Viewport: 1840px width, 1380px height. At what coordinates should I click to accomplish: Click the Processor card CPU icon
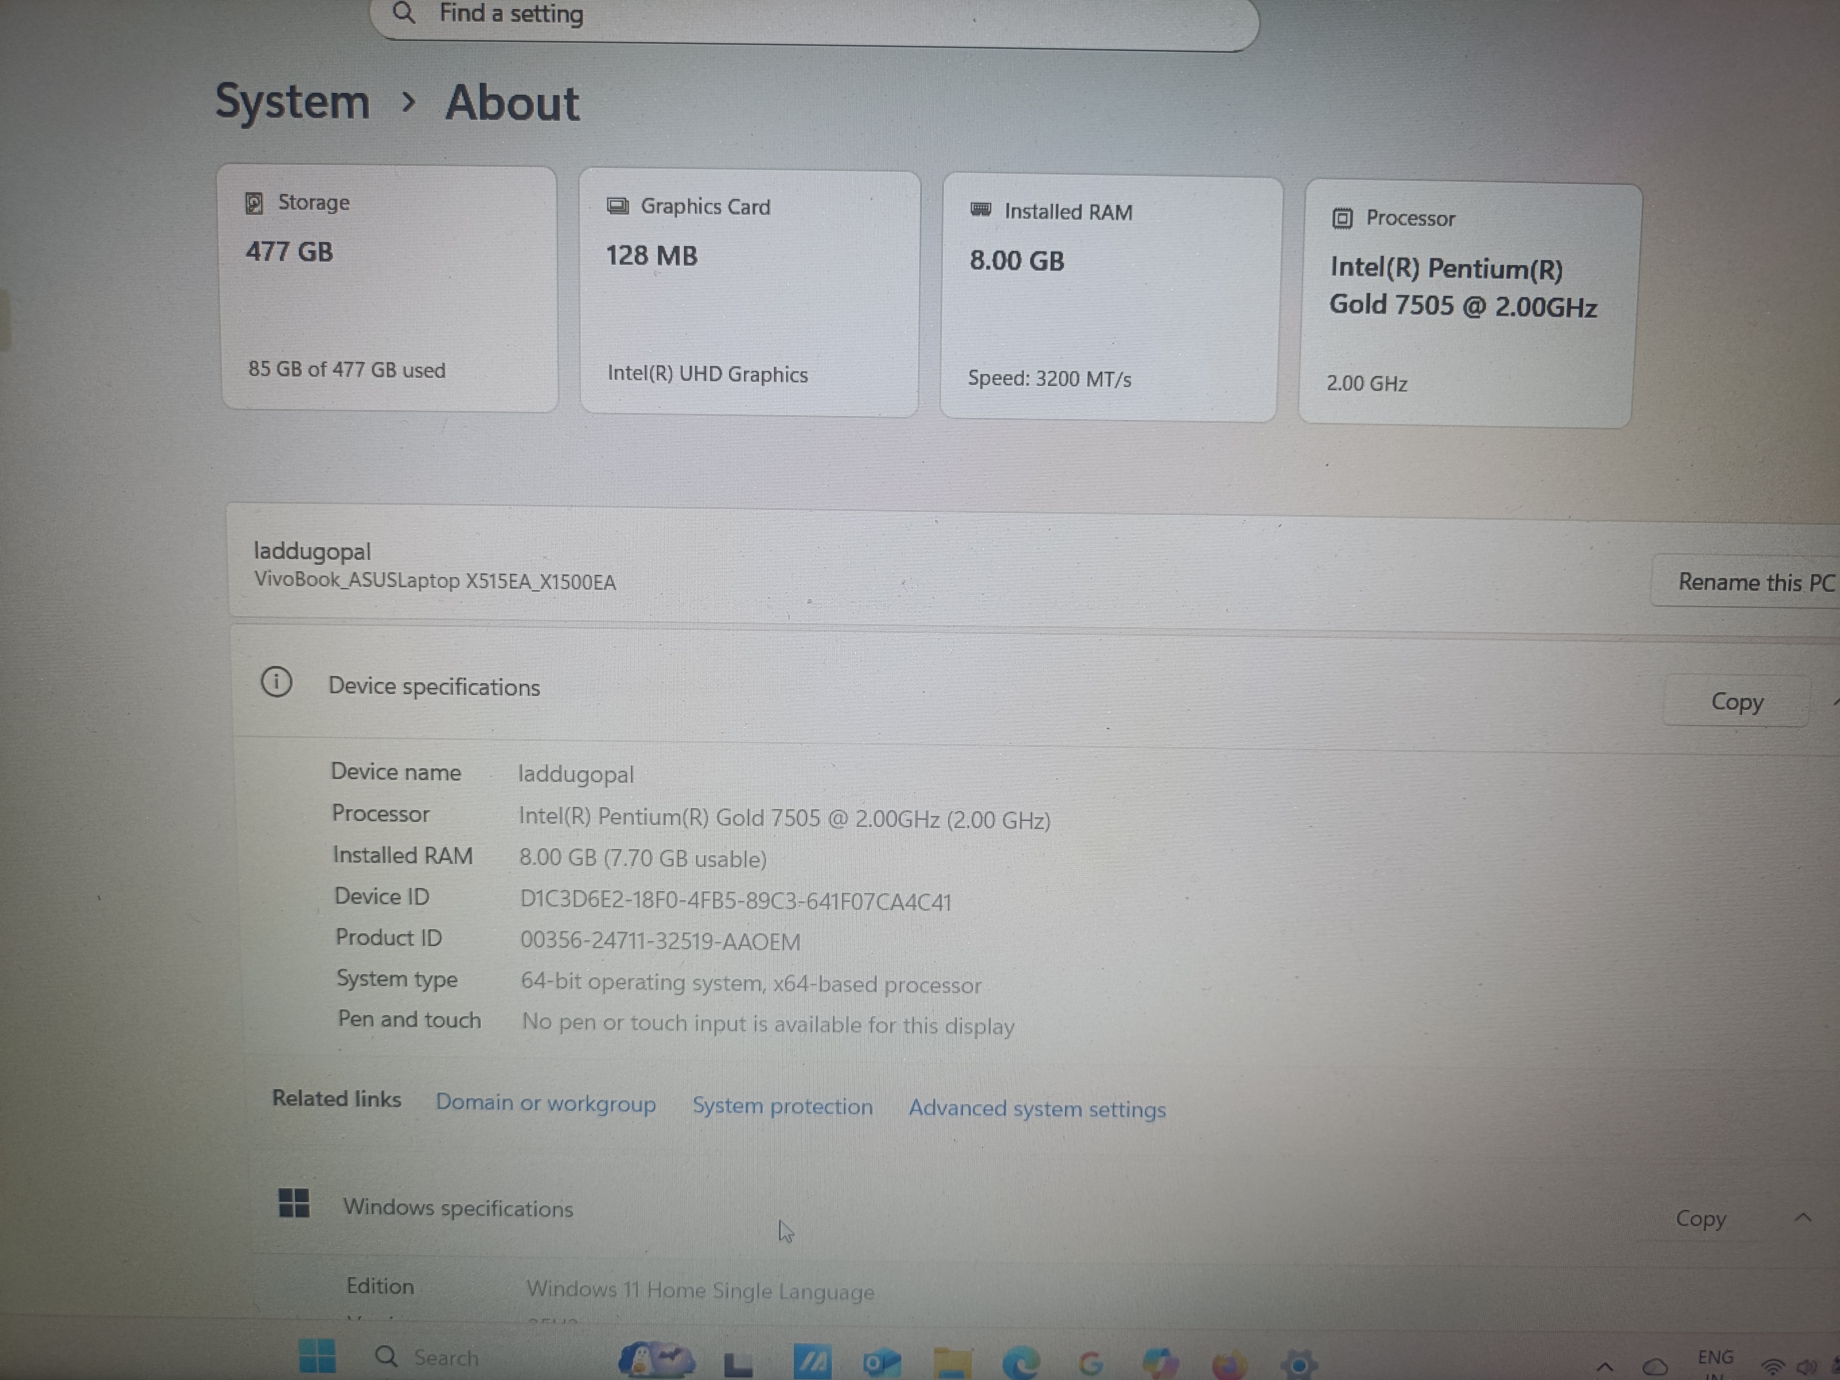(x=1342, y=218)
